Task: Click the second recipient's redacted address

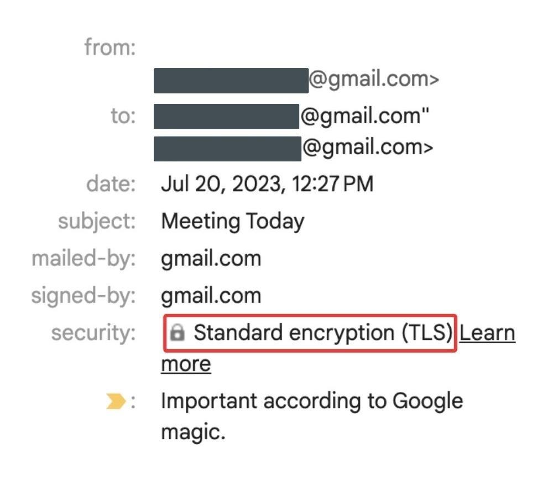Action: 227,149
